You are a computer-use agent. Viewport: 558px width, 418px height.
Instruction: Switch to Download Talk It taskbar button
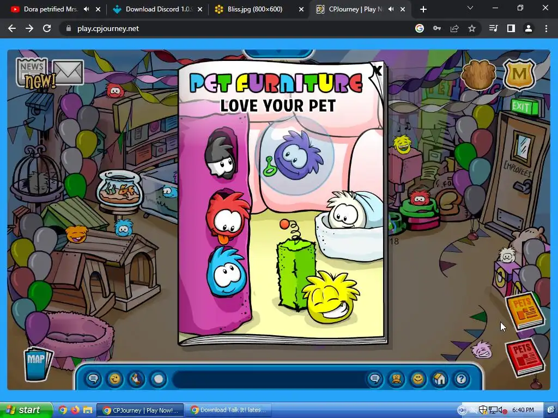228,410
